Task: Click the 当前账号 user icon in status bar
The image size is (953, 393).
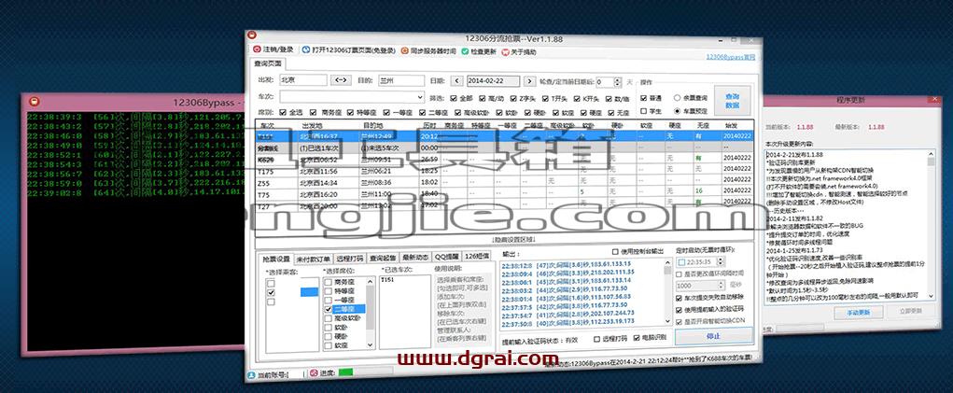Action: click(252, 373)
